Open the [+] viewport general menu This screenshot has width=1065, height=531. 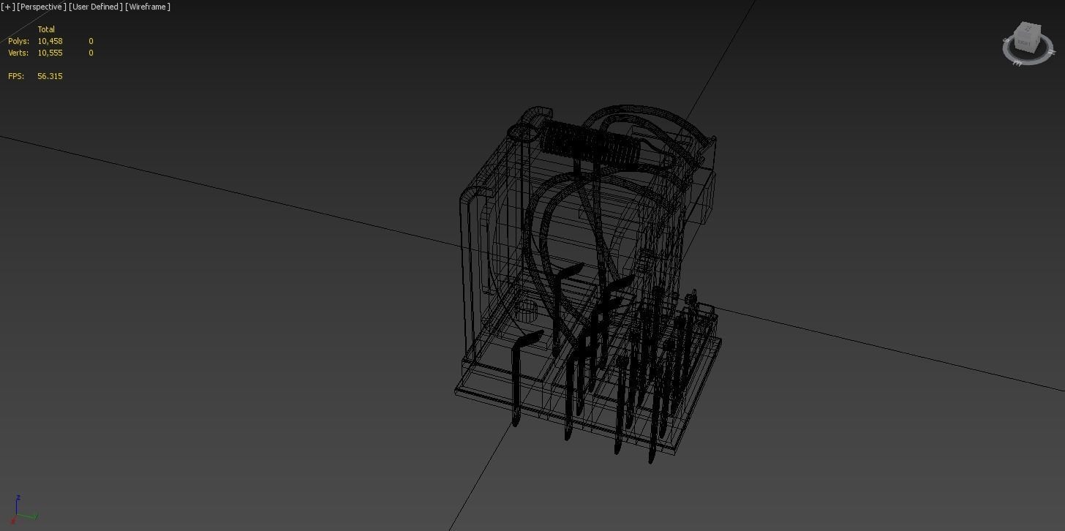pyautogui.click(x=8, y=7)
